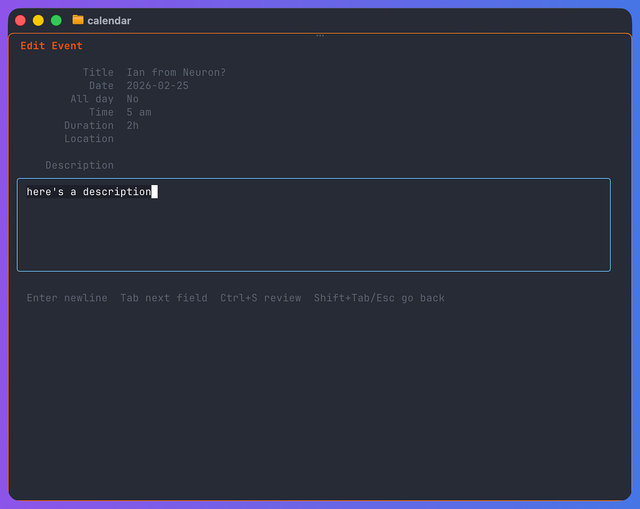
Task: Click the "Date" field label
Action: 102,86
